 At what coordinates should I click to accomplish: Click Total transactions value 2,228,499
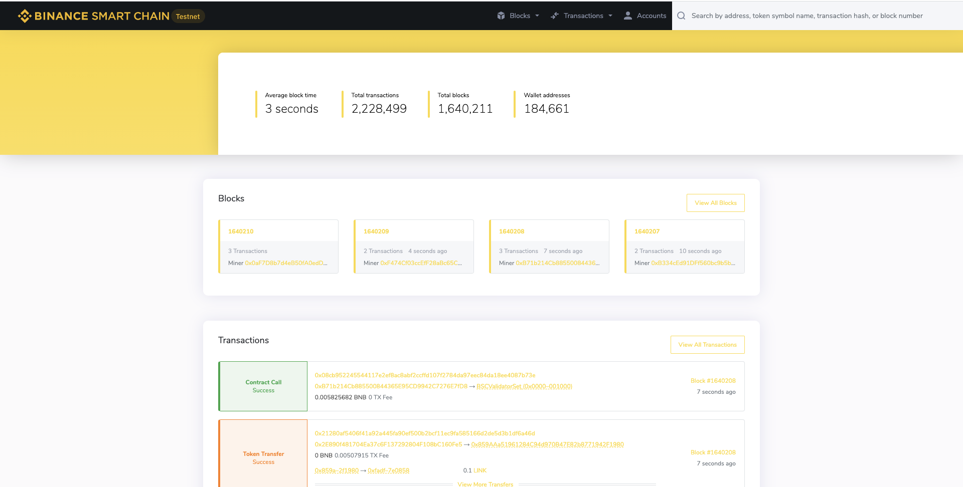(x=379, y=109)
